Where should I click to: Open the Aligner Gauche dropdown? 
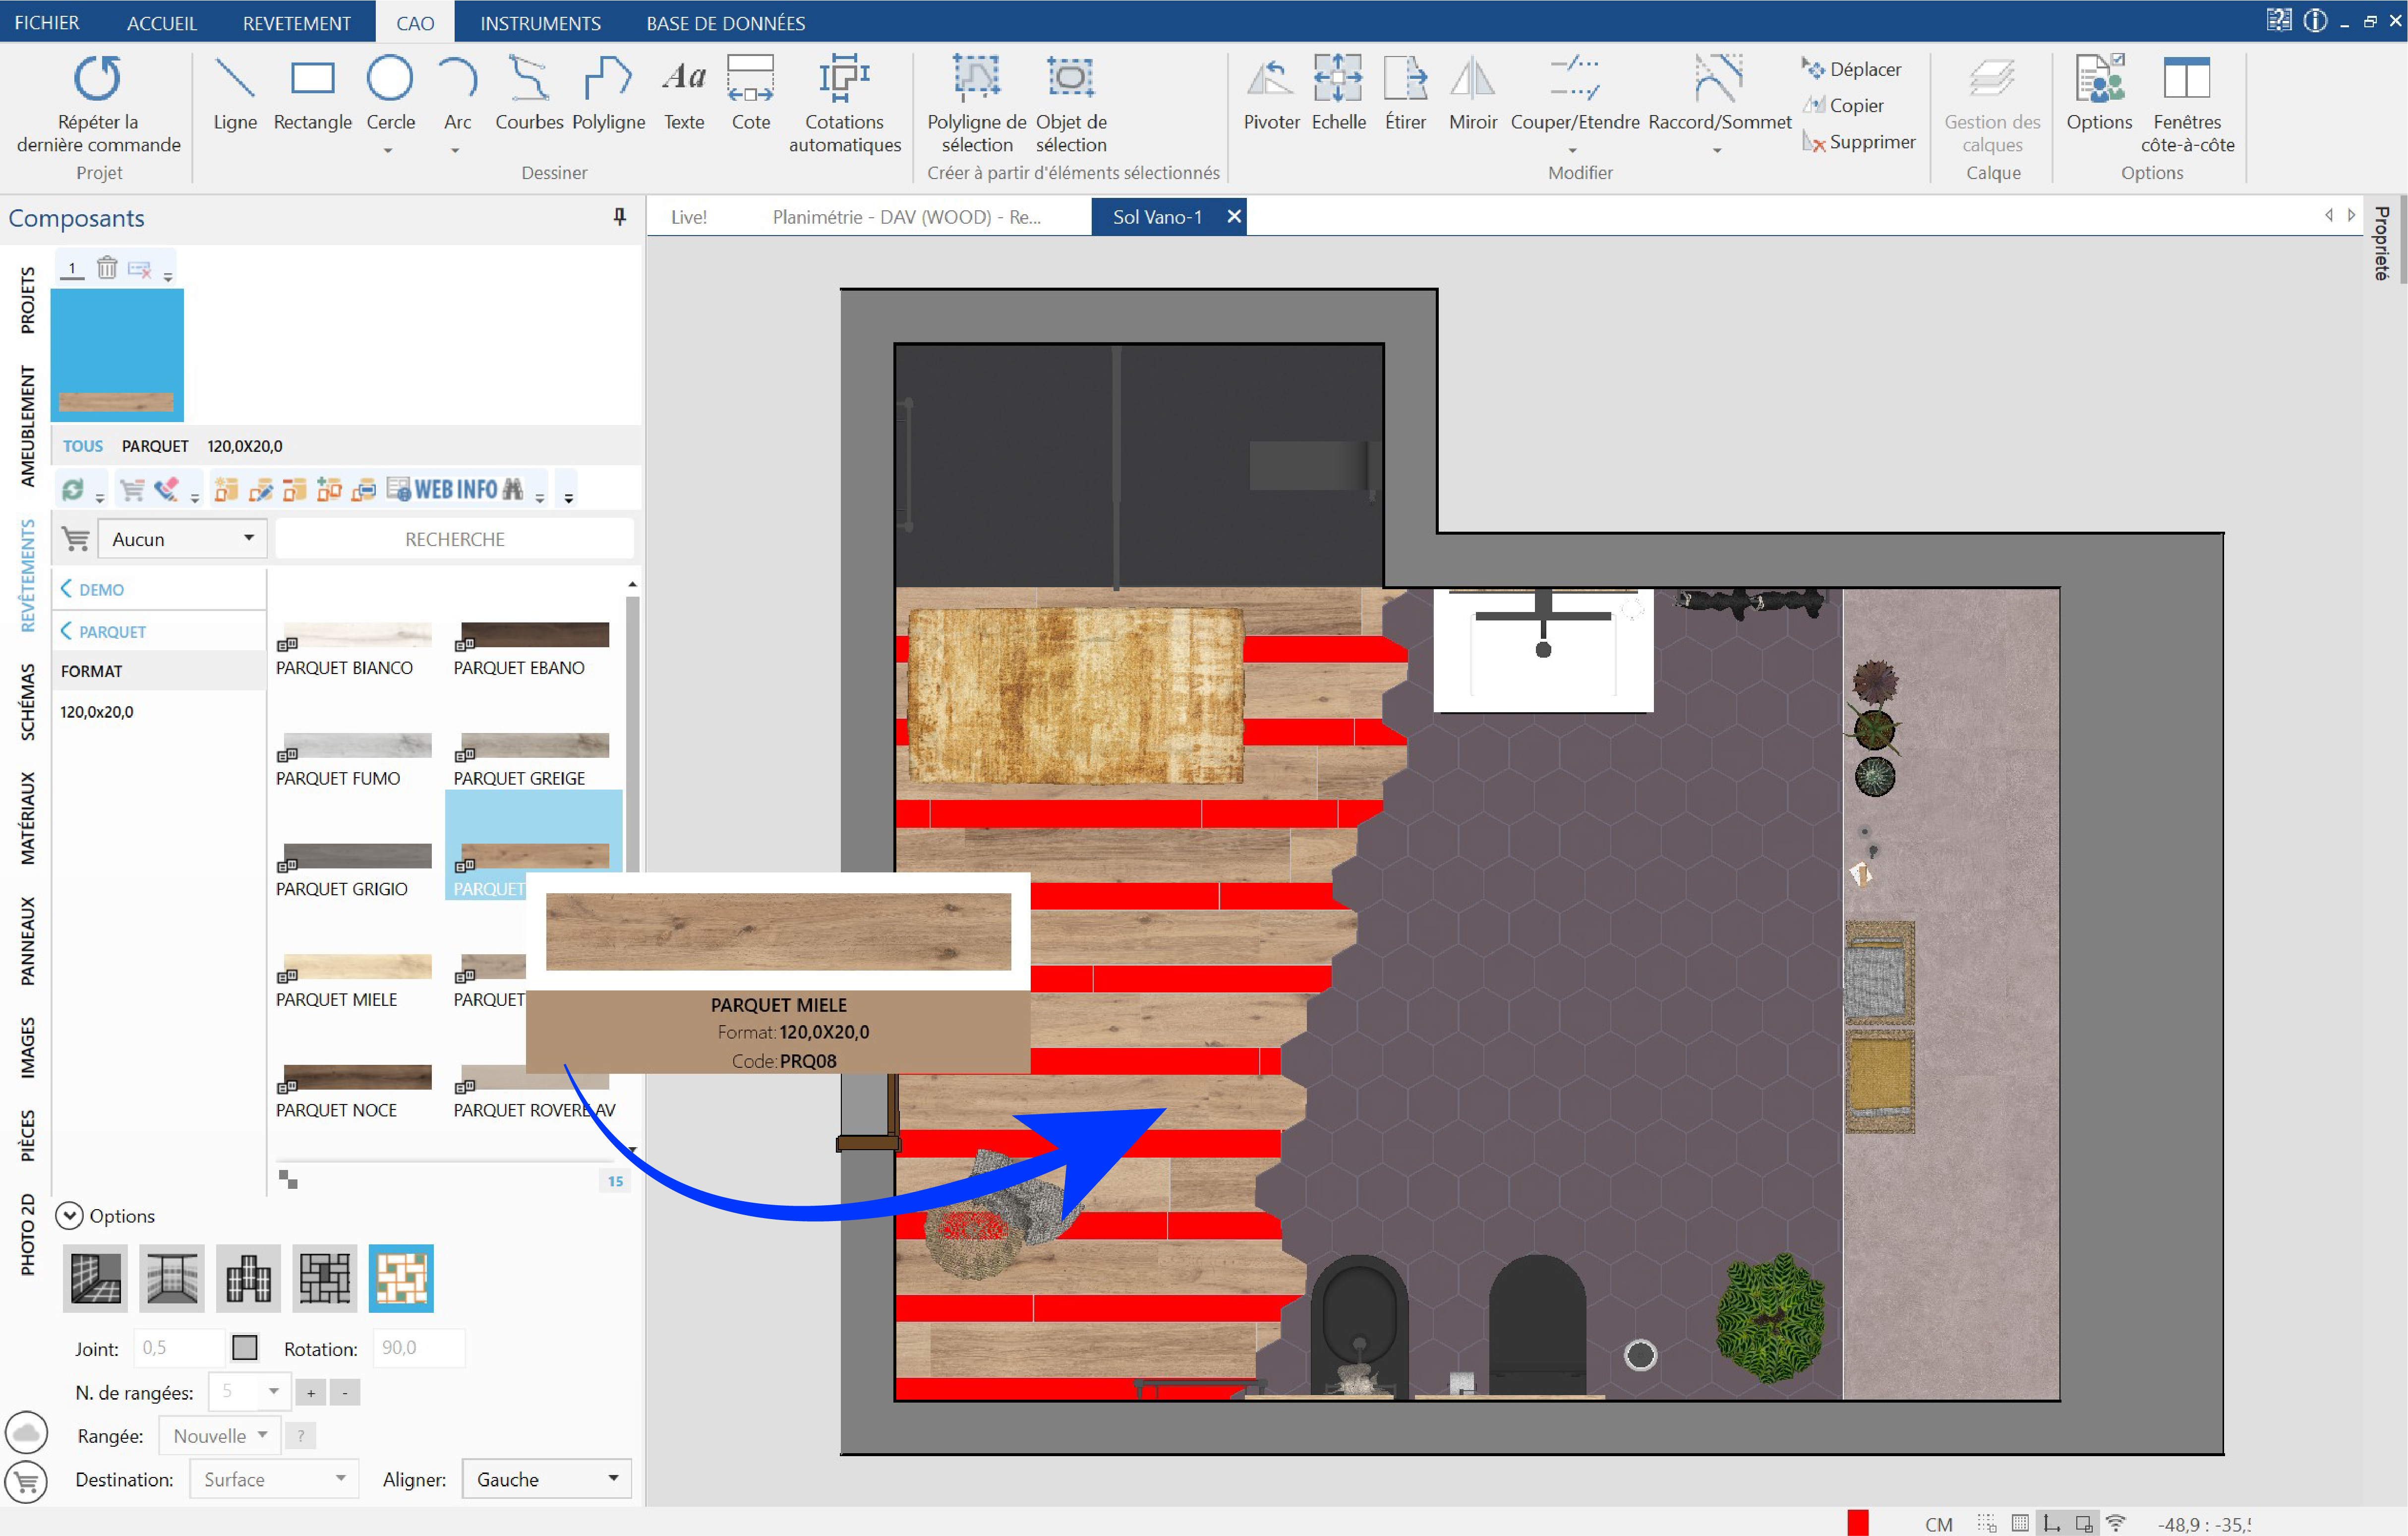(x=547, y=1479)
